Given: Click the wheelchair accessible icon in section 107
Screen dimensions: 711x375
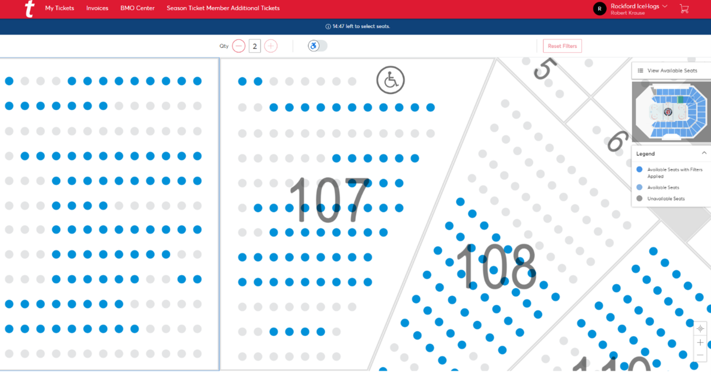Looking at the screenshot, I should pos(390,80).
